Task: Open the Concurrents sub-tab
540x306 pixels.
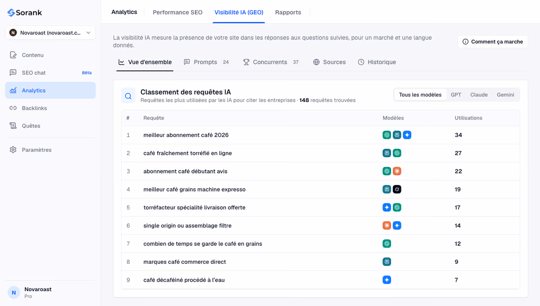Action: pos(271,62)
